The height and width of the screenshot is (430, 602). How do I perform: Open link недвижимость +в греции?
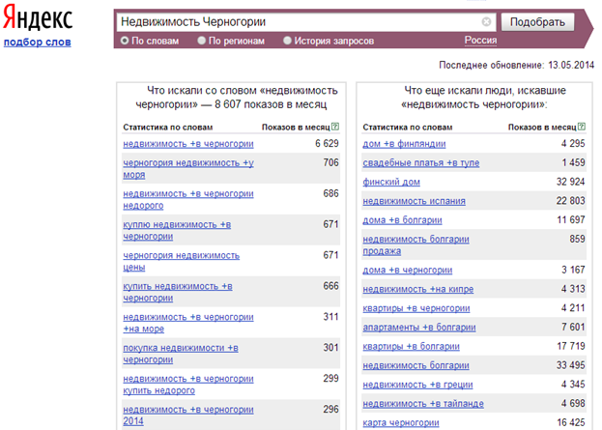tap(417, 385)
